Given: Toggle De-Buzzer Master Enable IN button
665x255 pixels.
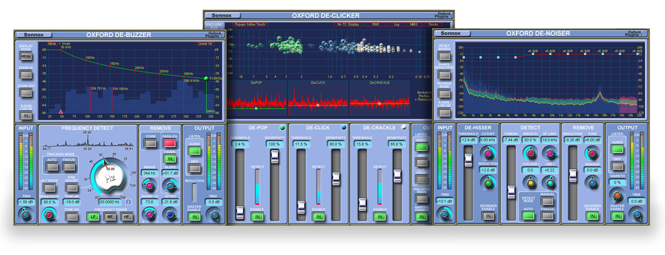Looking at the screenshot, I should (x=193, y=217).
